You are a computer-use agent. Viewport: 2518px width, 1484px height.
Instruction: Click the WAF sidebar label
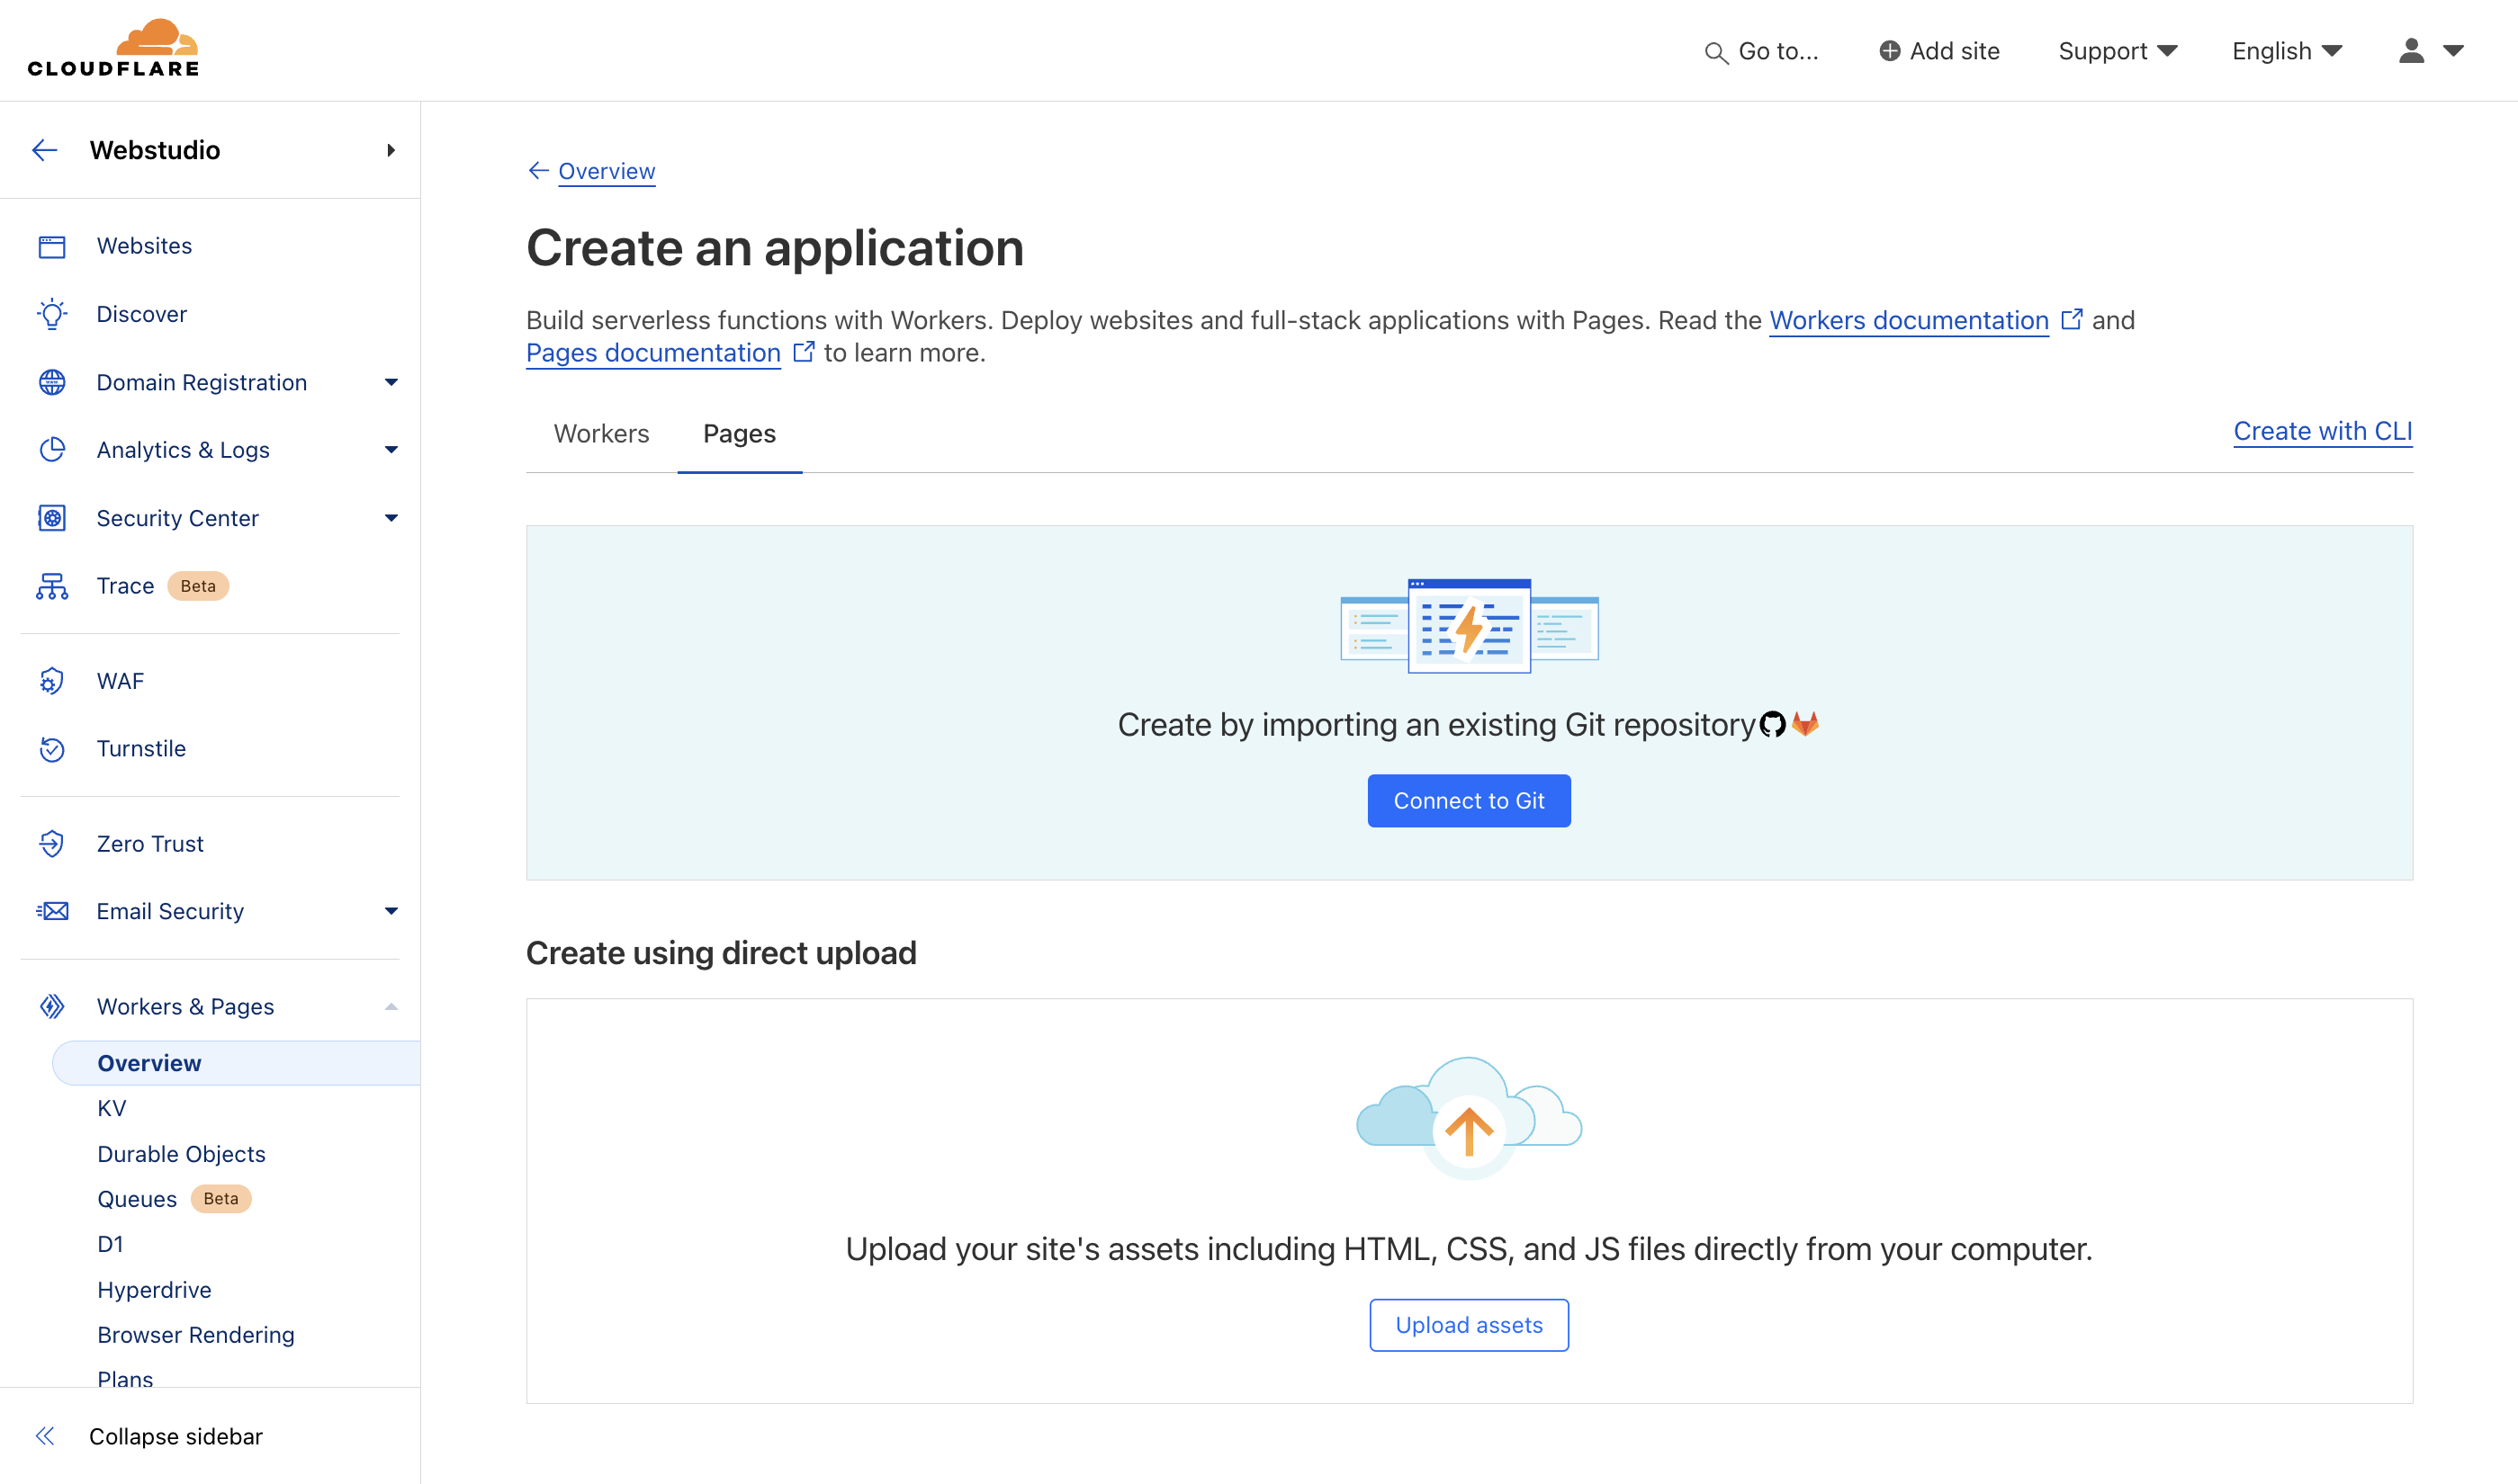[x=120, y=681]
